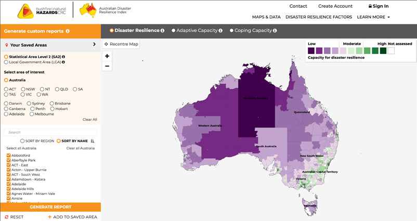Click the Generate Report button
The width and height of the screenshot is (417, 221).
pos(50,207)
